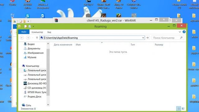The height and width of the screenshot is (112, 199).
Task: Open Far Cry 3 desktop shortcut
Action: tap(88, 3)
